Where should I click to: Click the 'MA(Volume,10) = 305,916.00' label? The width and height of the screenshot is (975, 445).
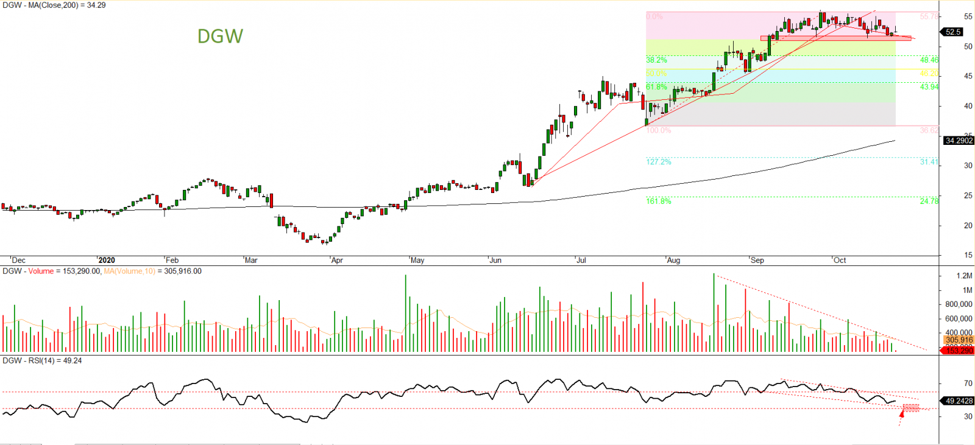pos(152,272)
